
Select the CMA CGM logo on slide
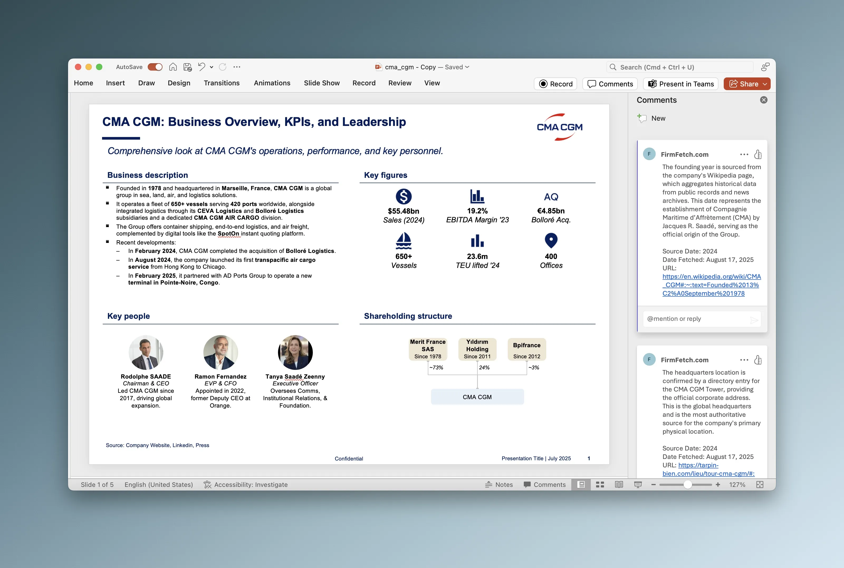point(560,127)
